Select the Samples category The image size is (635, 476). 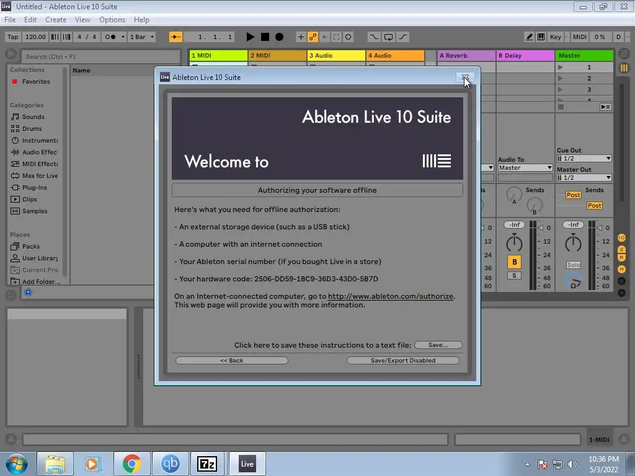pos(35,211)
